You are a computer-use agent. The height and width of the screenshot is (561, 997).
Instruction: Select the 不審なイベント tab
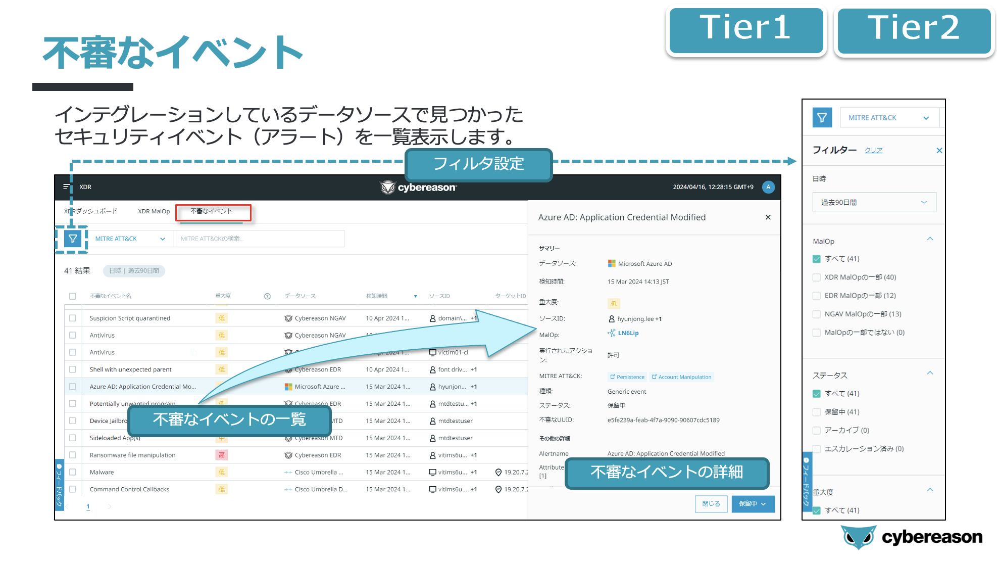pos(212,211)
